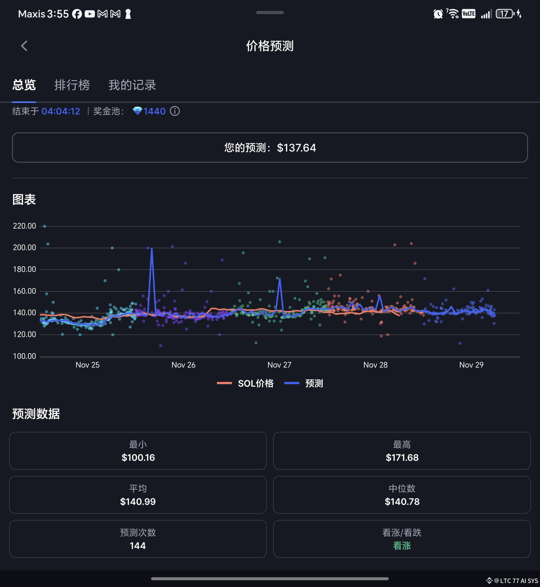Switch to the 排行榜 tab
This screenshot has height=587, width=540.
(72, 85)
